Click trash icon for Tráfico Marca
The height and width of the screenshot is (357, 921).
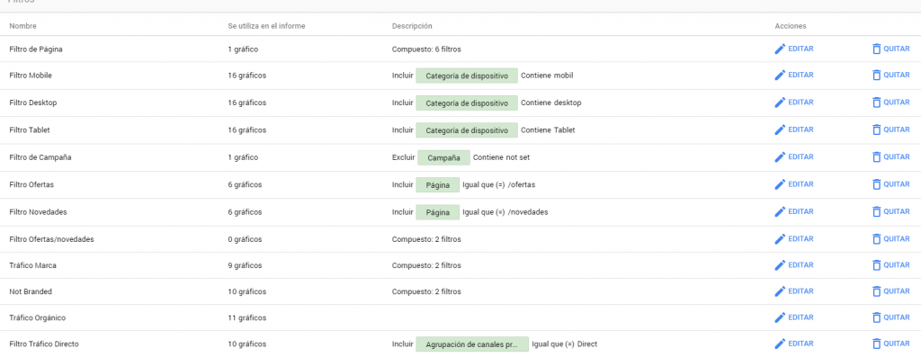pos(876,265)
